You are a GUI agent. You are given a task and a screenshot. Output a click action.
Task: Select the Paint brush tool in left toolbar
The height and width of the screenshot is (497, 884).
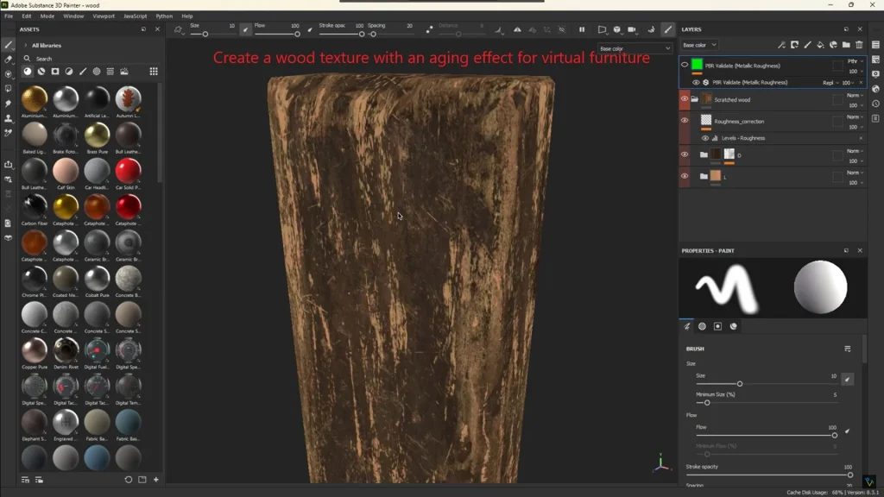(8, 45)
